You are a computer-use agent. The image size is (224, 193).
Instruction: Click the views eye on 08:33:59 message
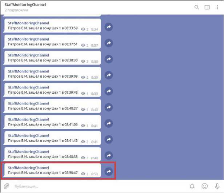click(83, 29)
